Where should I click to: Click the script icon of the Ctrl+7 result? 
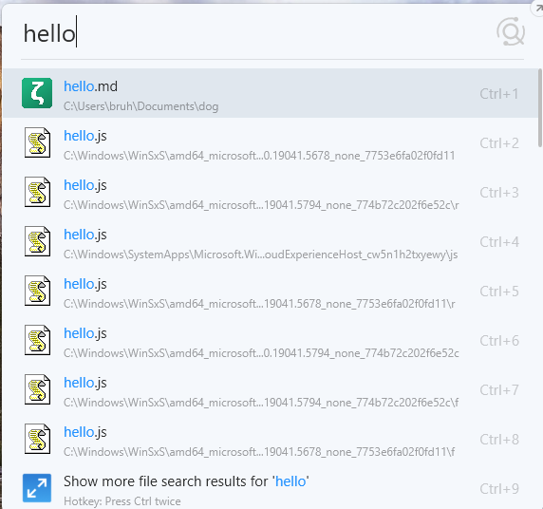coord(37,389)
